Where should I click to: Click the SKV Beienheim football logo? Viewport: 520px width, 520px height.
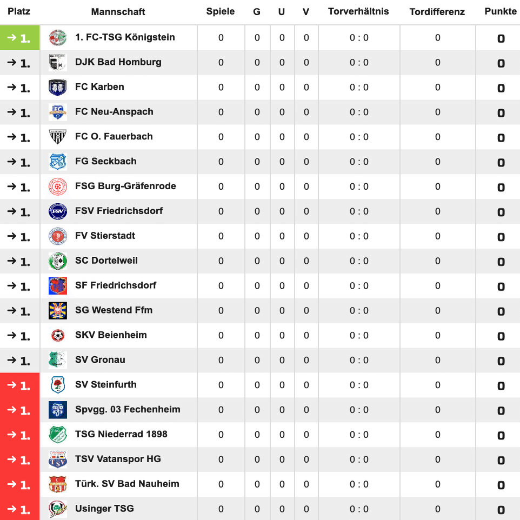coord(58,336)
